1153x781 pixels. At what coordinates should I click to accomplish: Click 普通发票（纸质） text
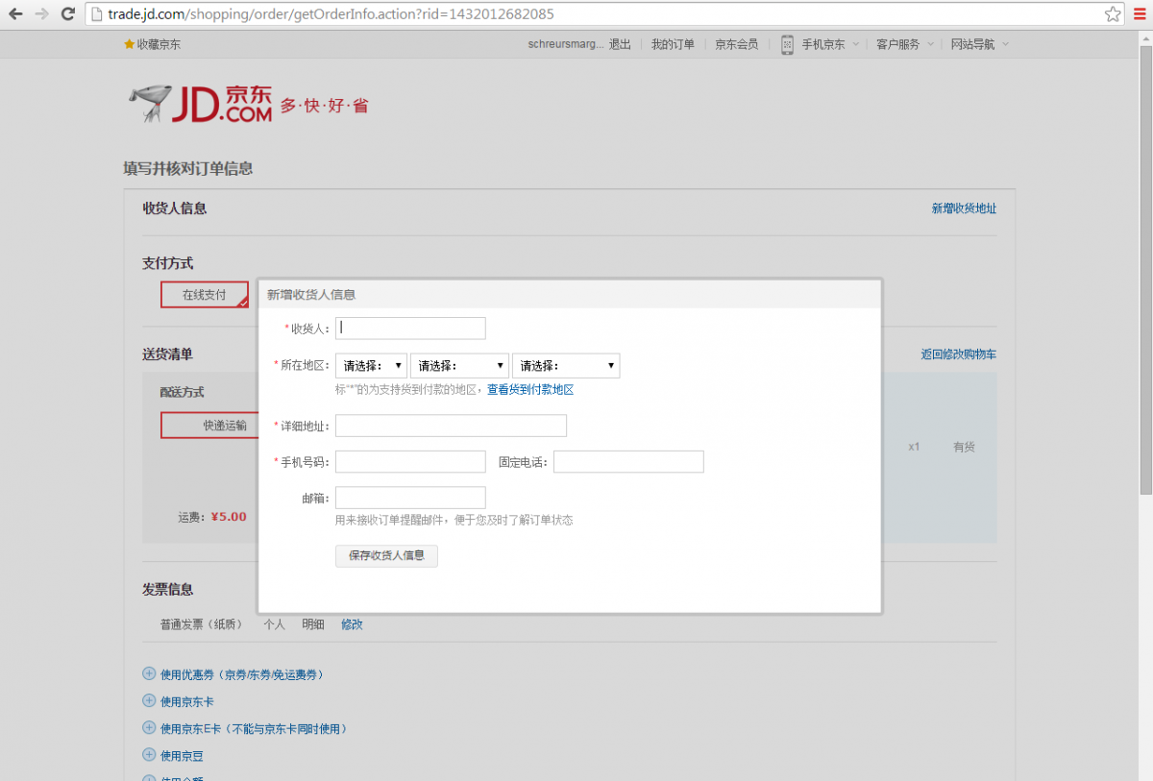coord(203,624)
